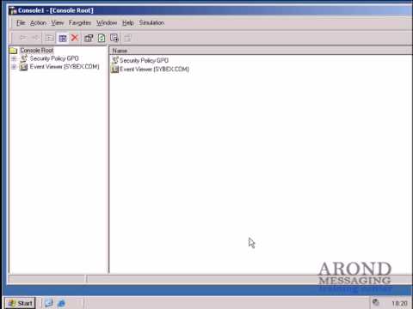Select Security Policy GPO text in list pane
This screenshot has height=309, width=413.
[144, 60]
